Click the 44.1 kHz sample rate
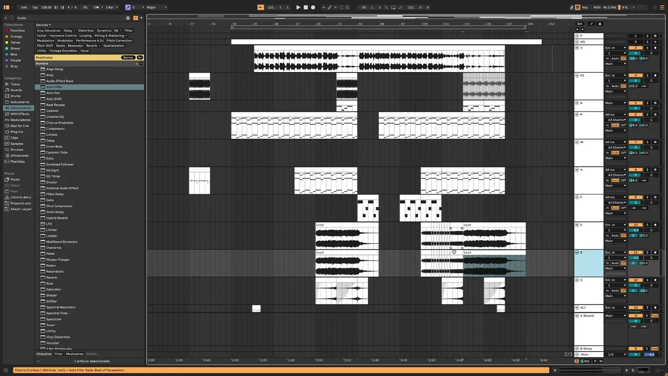Image resolution: width=668 pixels, height=376 pixels. coord(610,7)
